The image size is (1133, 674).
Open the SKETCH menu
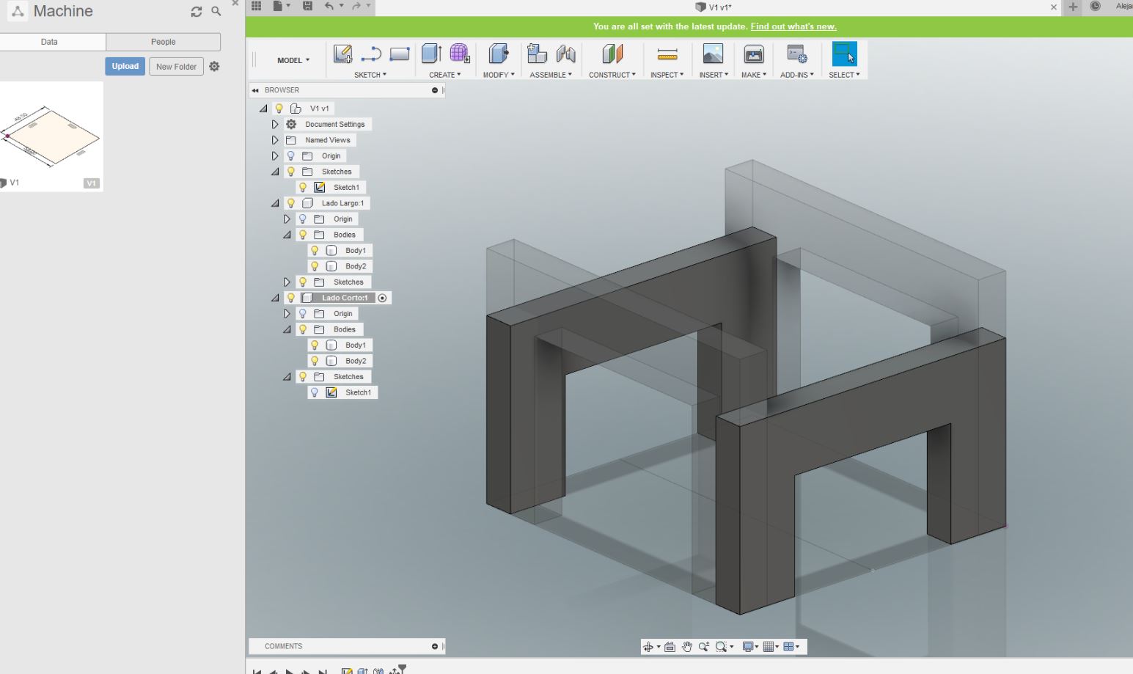370,75
